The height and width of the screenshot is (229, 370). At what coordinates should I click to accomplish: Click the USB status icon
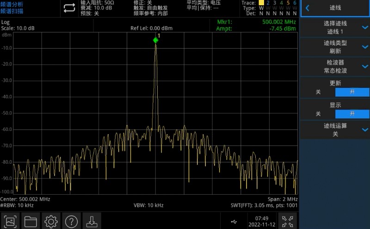point(234,222)
